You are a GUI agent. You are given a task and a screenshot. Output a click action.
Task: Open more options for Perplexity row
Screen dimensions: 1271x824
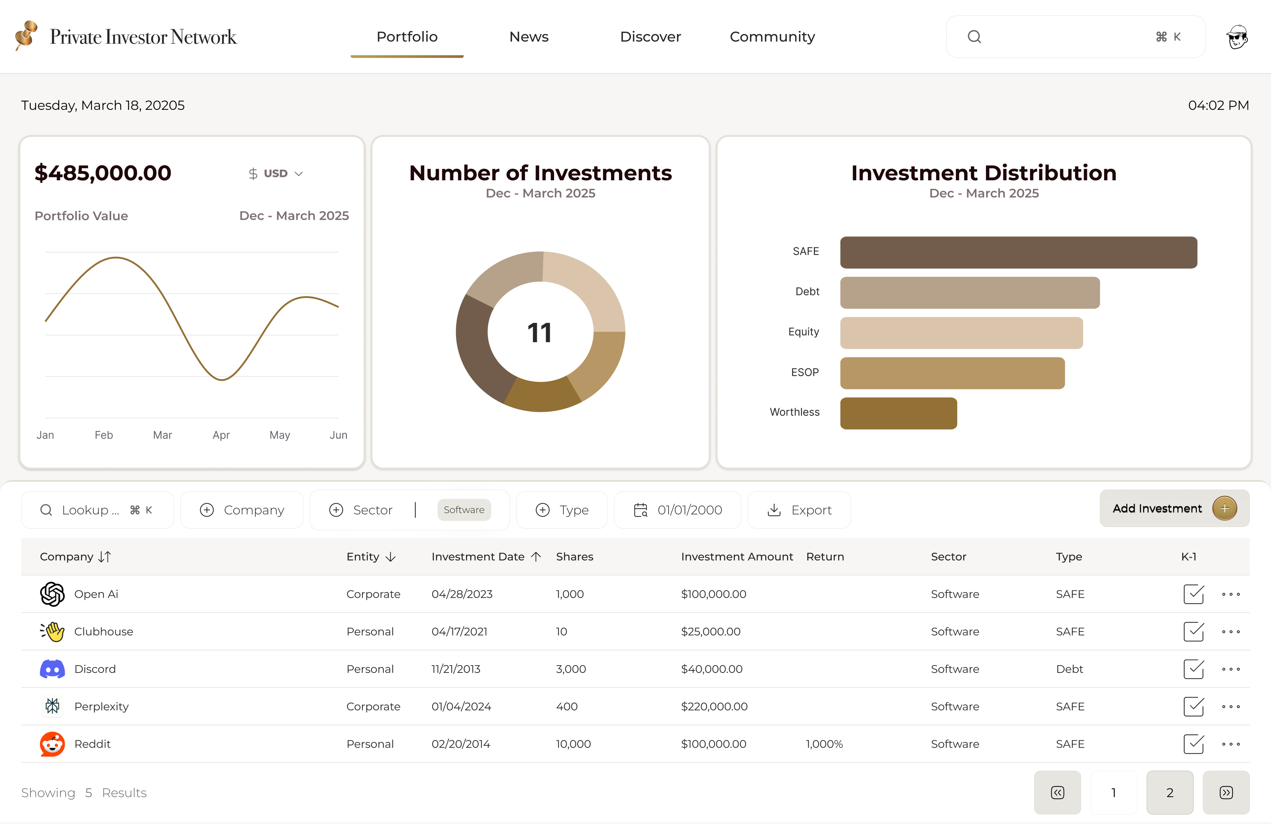coord(1231,706)
